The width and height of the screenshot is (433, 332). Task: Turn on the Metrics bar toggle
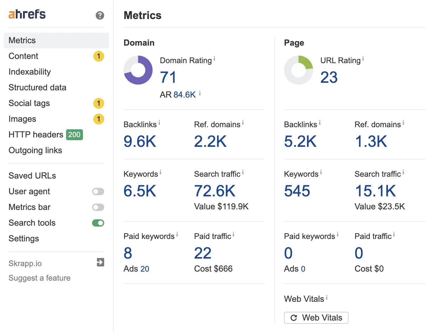pyautogui.click(x=98, y=207)
